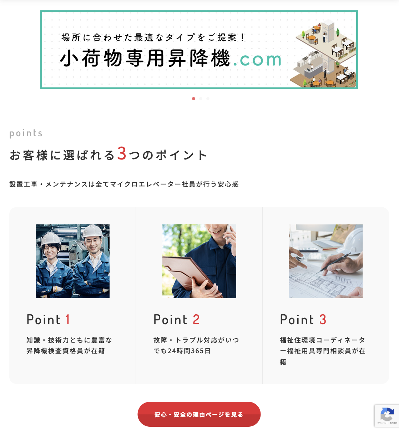
Task: Click the two helmeted workers photo
Action: tap(72, 261)
